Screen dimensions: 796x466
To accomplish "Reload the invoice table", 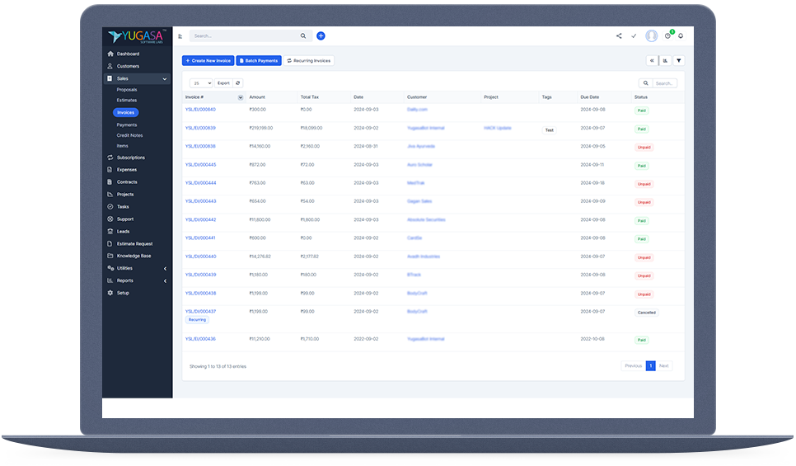I will (237, 82).
